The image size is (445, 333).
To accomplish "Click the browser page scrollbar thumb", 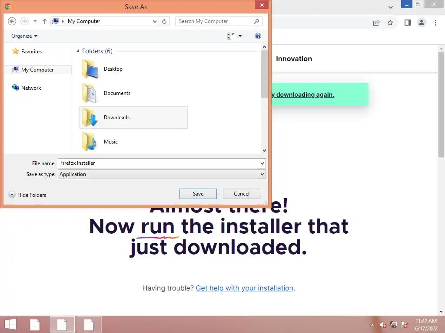I will pos(441,105).
